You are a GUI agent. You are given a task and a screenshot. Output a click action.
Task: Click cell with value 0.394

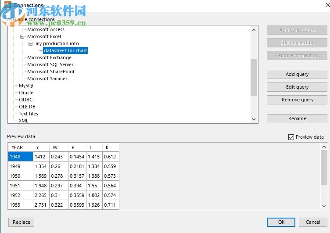pos(77,186)
